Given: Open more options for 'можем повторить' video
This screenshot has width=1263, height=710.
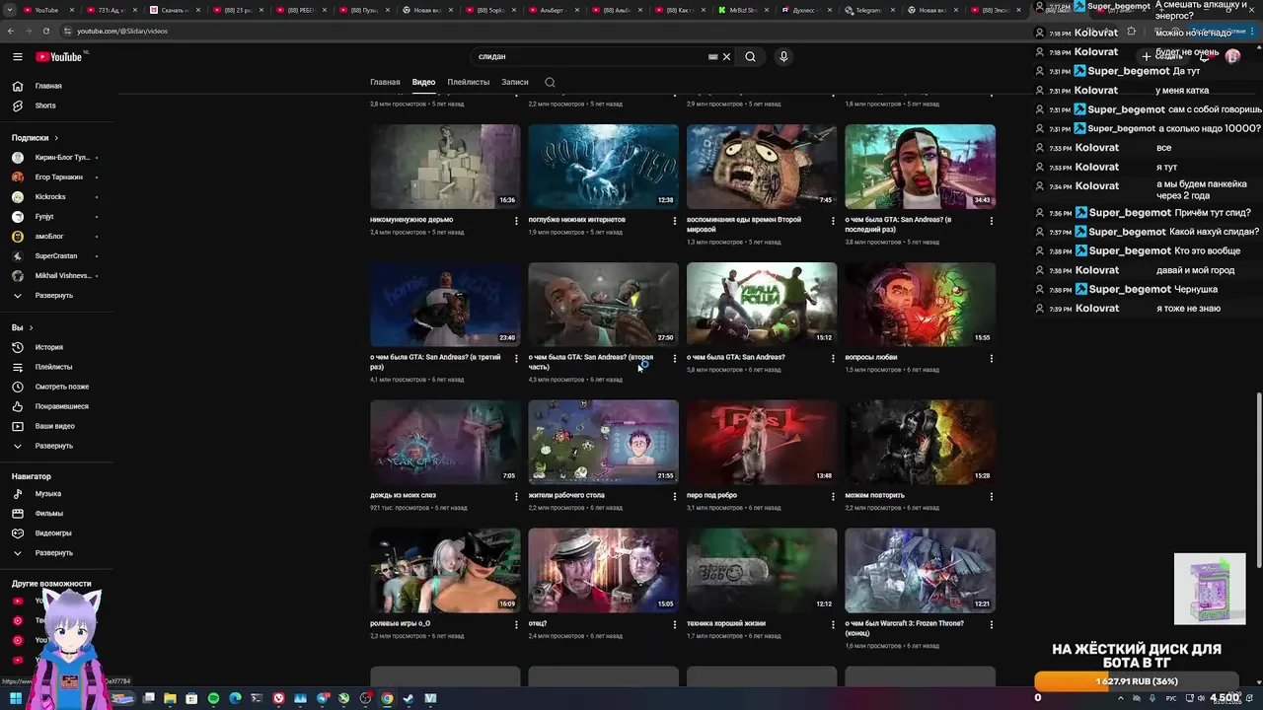Looking at the screenshot, I should pos(992,497).
